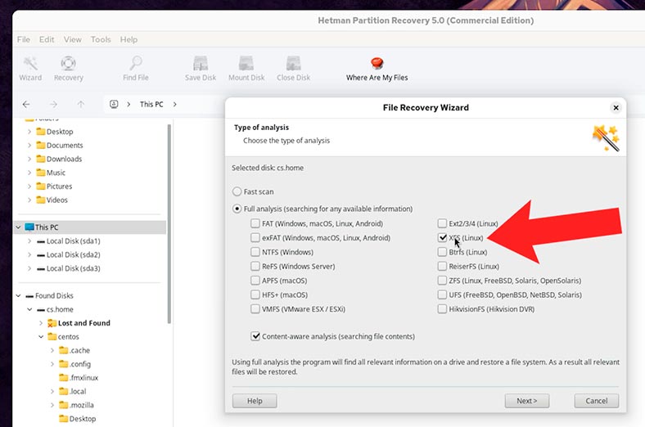The width and height of the screenshot is (645, 427).
Task: Select the Full analysis radio button
Action: [237, 209]
